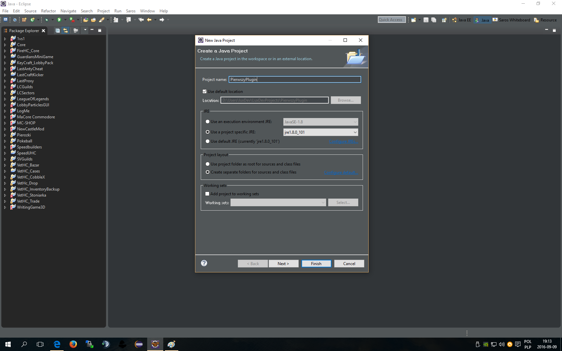Open the Refactor menu
Viewport: 562px width, 351px height.
coord(49,11)
